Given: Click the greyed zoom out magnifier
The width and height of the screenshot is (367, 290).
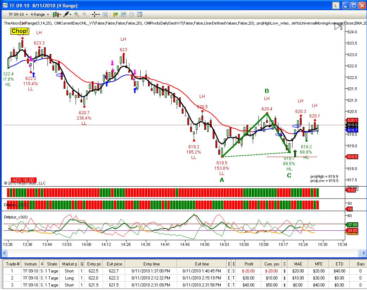Looking at the screenshot, I should (84, 14).
